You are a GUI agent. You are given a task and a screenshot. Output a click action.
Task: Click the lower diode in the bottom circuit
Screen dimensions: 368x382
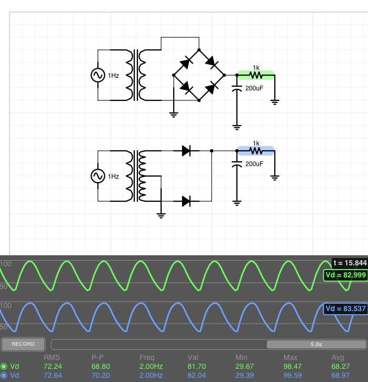tap(186, 201)
